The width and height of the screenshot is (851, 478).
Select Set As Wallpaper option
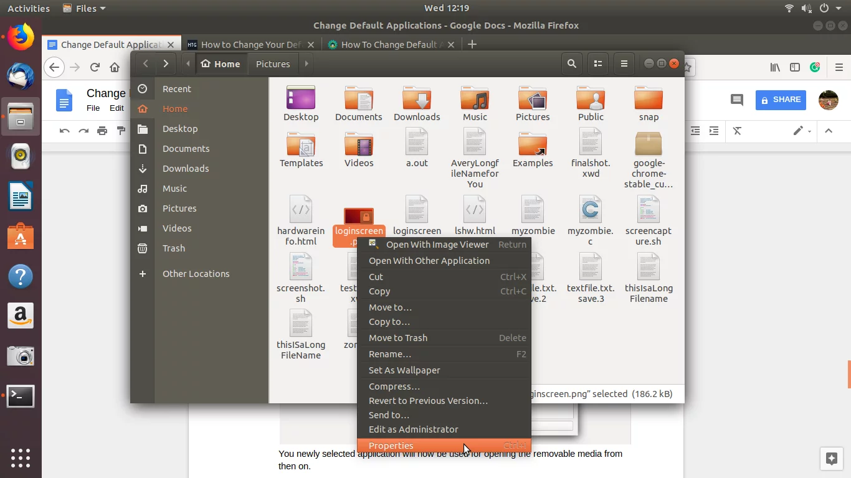tap(404, 370)
